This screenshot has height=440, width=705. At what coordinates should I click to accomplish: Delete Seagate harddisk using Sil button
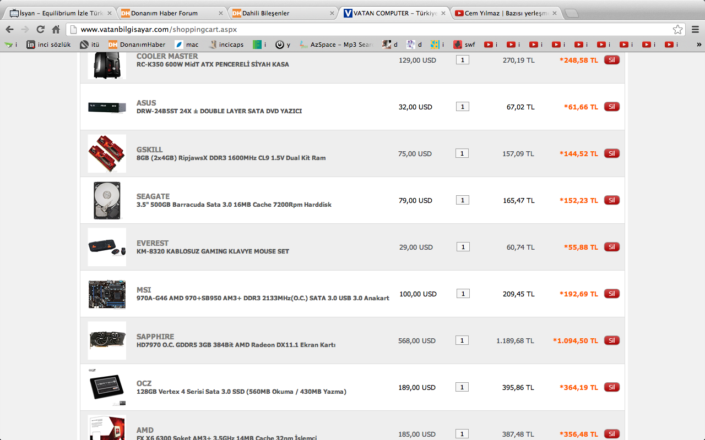(x=611, y=200)
